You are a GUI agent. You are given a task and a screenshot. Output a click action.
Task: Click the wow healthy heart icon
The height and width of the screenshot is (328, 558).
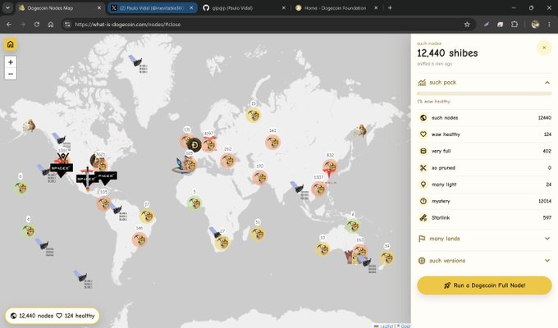[423, 134]
